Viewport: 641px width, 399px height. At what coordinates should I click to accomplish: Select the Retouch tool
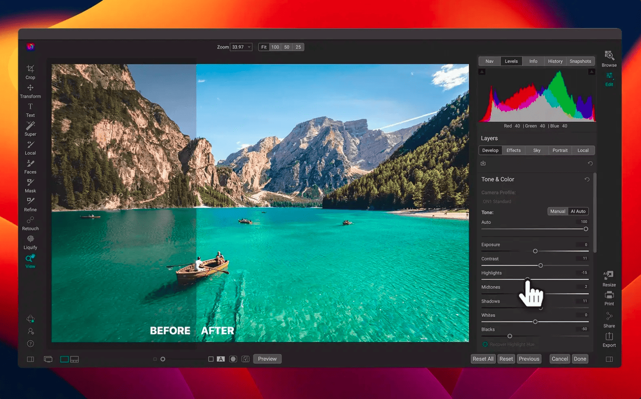click(30, 223)
